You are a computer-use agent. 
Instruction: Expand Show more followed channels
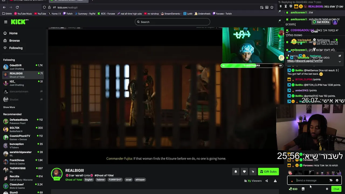point(9,107)
